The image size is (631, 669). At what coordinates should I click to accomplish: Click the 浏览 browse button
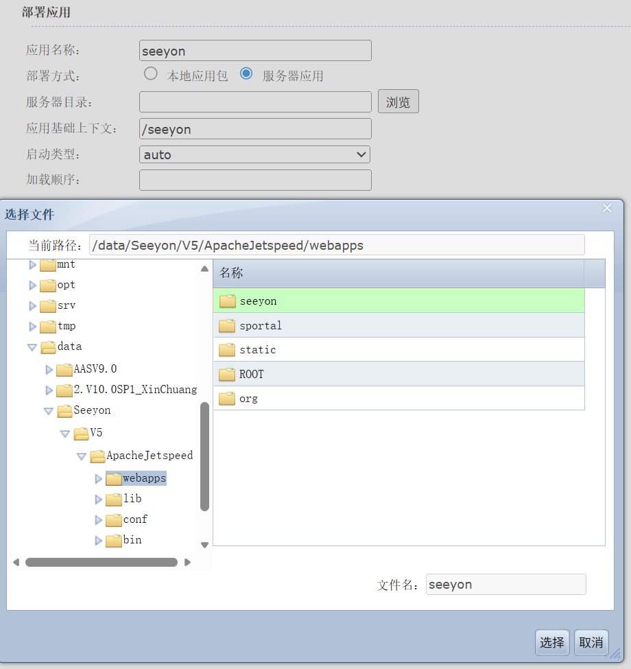tap(398, 102)
